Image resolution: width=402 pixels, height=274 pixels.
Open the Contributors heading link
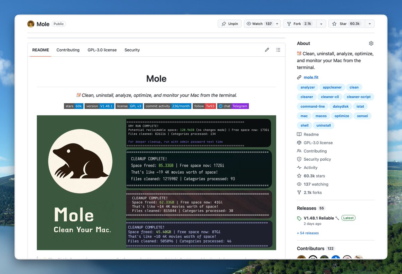pyautogui.click(x=311, y=249)
